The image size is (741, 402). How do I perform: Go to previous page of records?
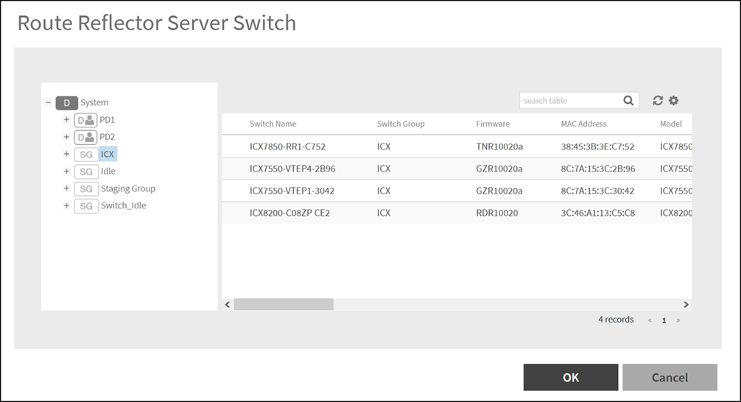650,320
